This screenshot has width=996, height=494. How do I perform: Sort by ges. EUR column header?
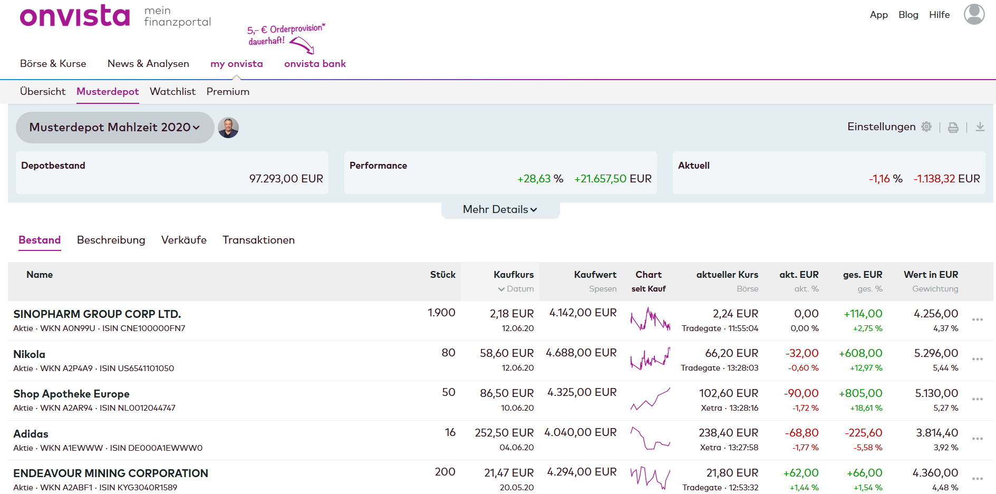point(863,275)
